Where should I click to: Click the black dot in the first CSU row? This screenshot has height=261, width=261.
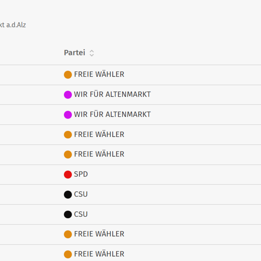(68, 195)
